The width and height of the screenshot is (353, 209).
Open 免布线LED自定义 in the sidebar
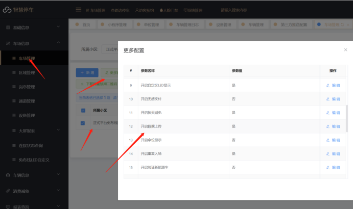pyautogui.click(x=34, y=160)
